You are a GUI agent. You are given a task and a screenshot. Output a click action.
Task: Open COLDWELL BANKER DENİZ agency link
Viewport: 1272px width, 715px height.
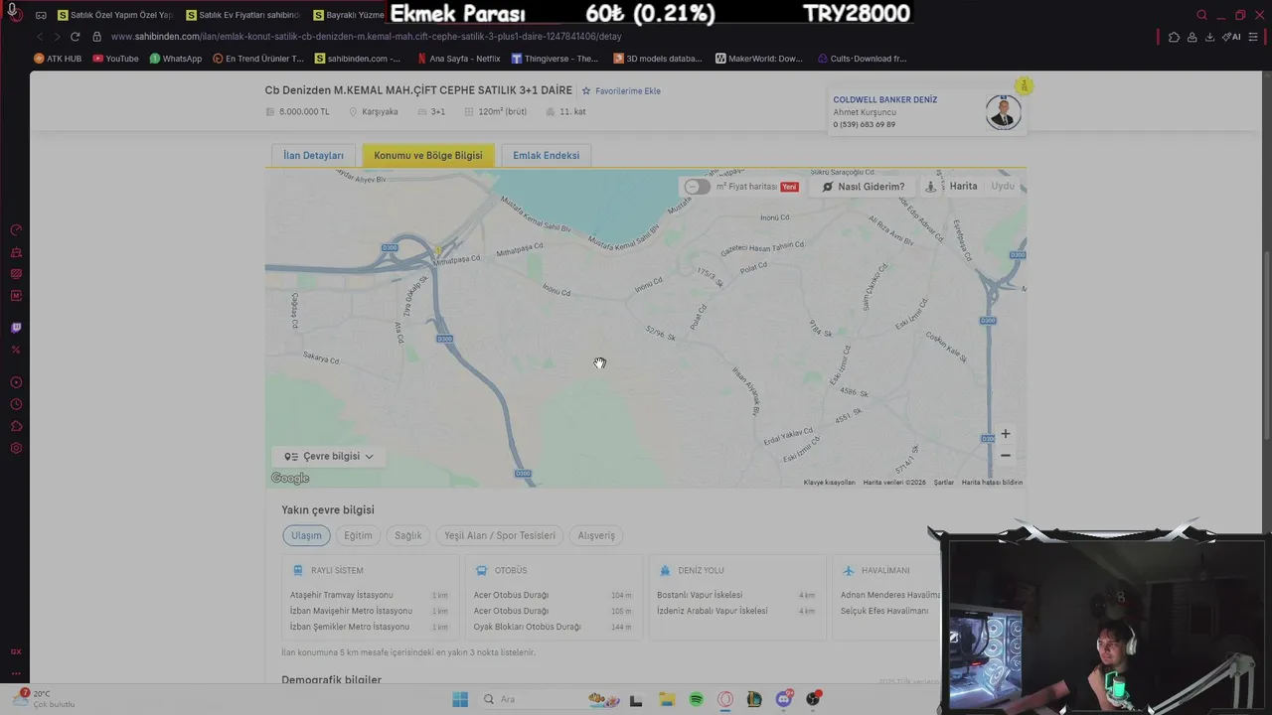pos(884,99)
